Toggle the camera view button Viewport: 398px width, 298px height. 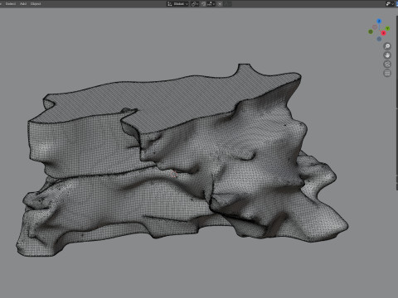pos(387,65)
